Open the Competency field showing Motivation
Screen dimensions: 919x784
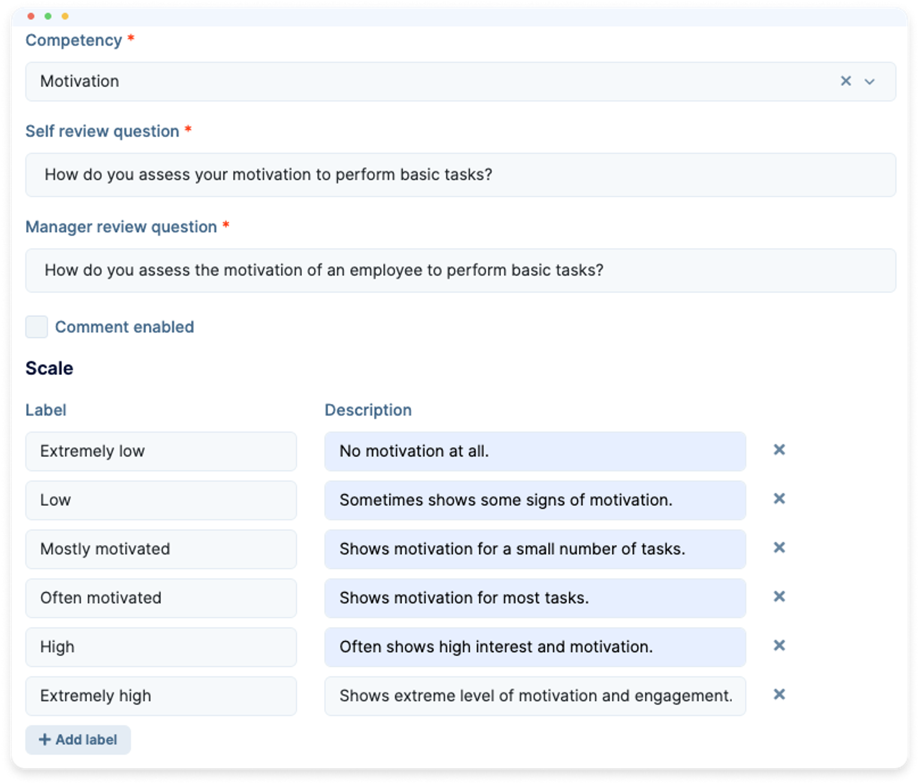click(x=460, y=81)
